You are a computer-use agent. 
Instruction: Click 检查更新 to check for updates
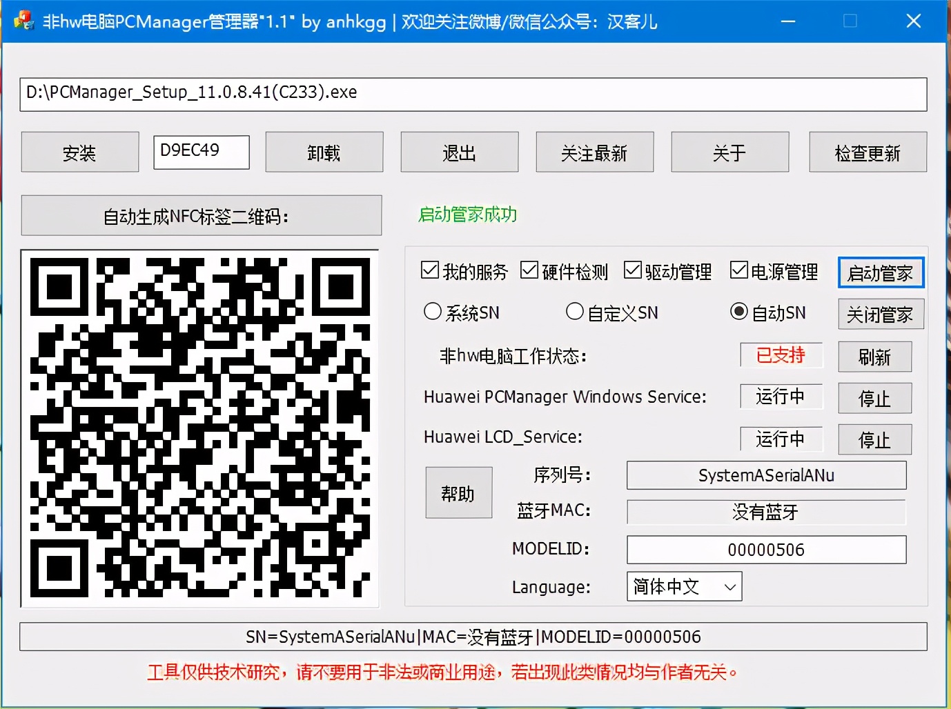[x=867, y=152]
